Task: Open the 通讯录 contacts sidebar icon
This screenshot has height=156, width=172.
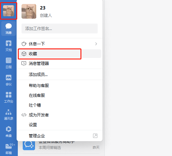Action: pyautogui.click(x=9, y=115)
